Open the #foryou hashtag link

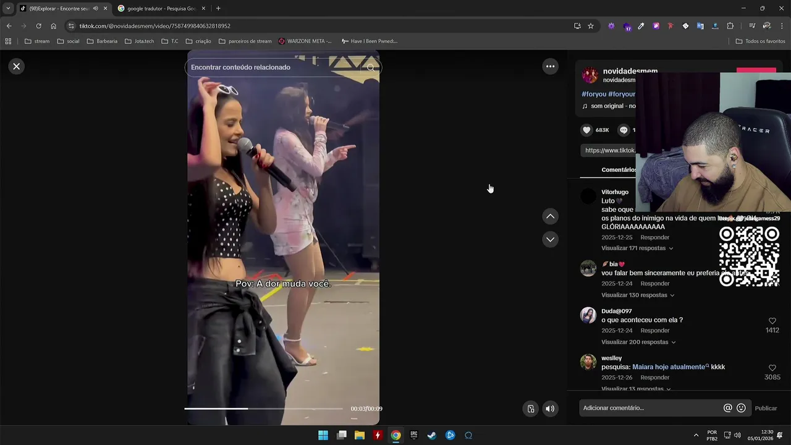click(594, 94)
